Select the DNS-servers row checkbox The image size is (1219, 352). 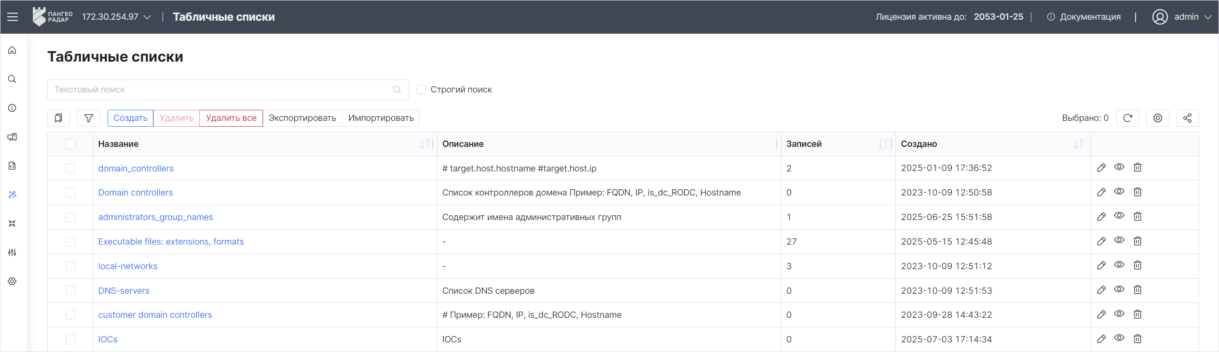(70, 290)
